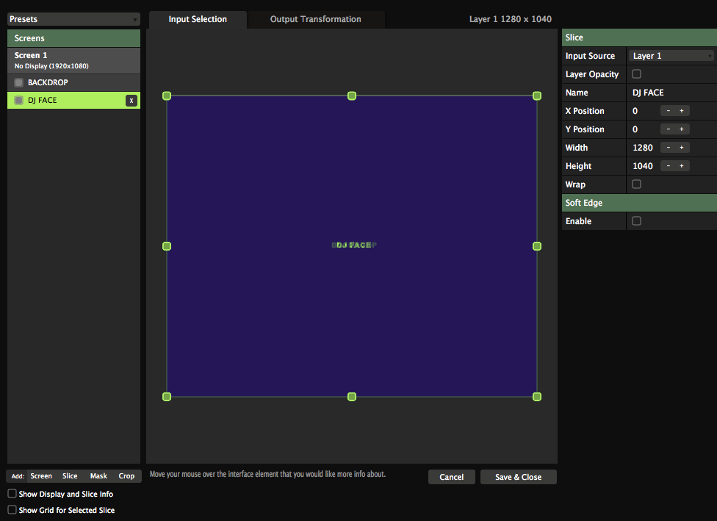The width and height of the screenshot is (717, 521).
Task: Click bottom-right corner handle of slice
Action: click(x=537, y=397)
